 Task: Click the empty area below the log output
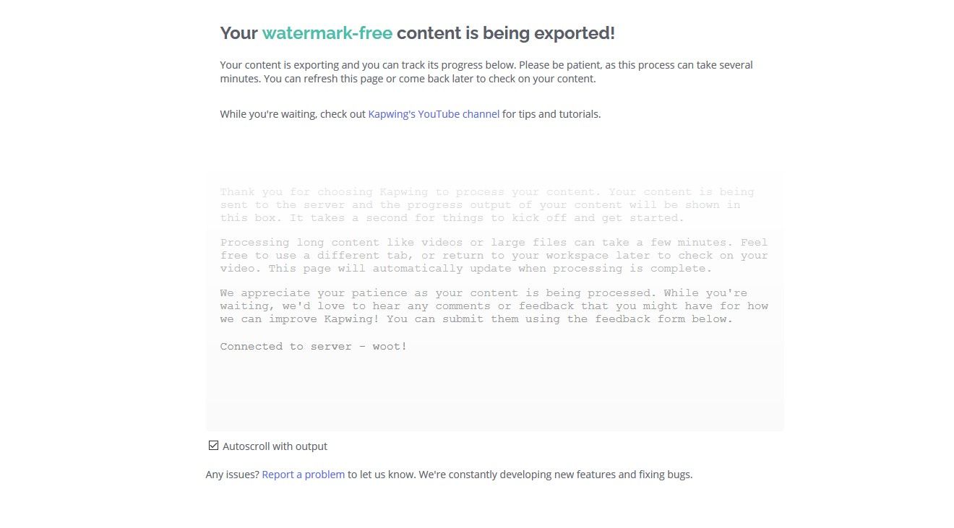click(494, 394)
